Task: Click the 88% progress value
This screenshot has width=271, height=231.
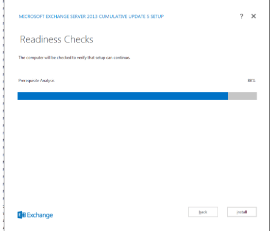Action: 252,80
